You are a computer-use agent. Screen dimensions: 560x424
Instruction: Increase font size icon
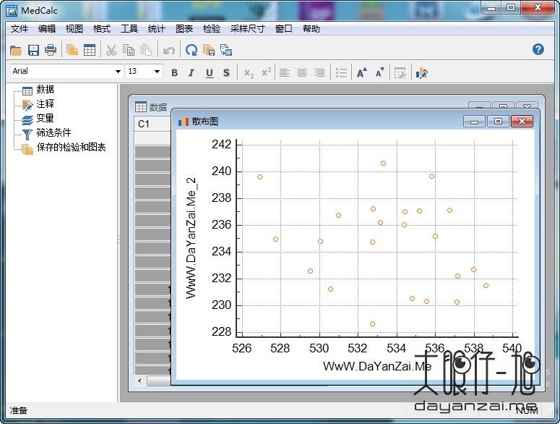pos(362,72)
